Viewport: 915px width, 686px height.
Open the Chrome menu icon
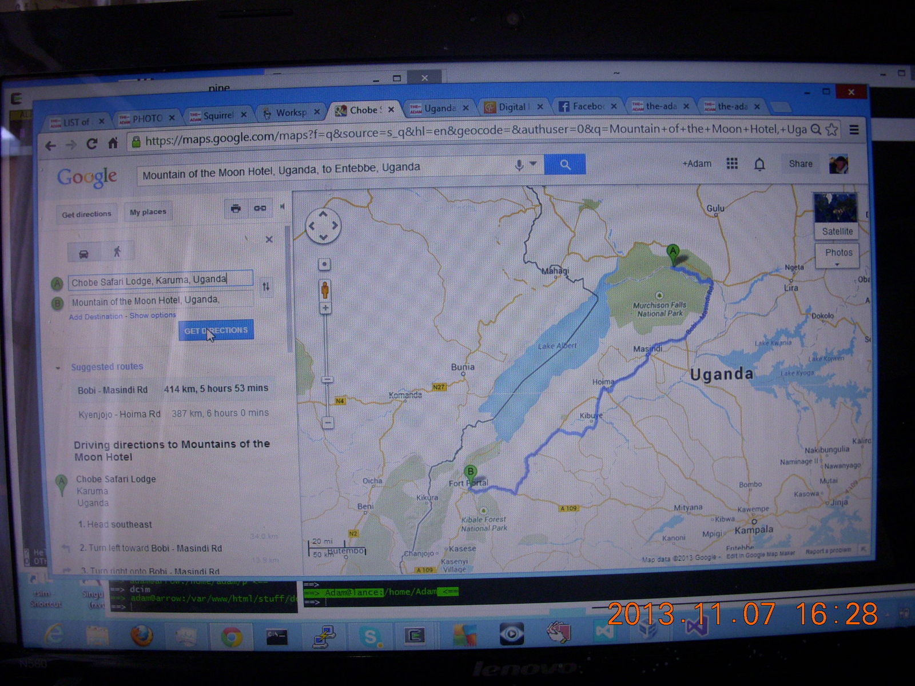pyautogui.click(x=854, y=130)
